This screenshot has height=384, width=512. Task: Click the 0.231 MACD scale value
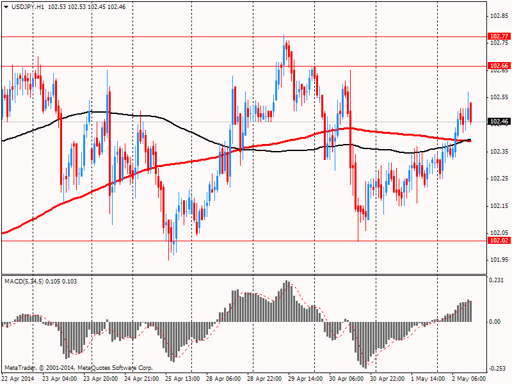pos(497,280)
